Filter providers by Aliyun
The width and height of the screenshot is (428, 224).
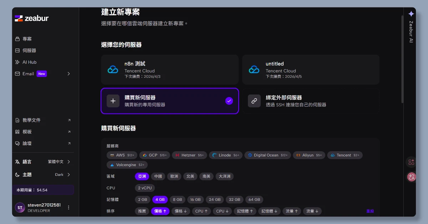click(309, 155)
